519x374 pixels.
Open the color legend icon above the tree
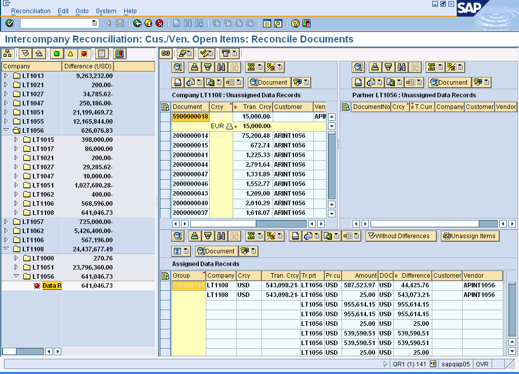tap(120, 54)
